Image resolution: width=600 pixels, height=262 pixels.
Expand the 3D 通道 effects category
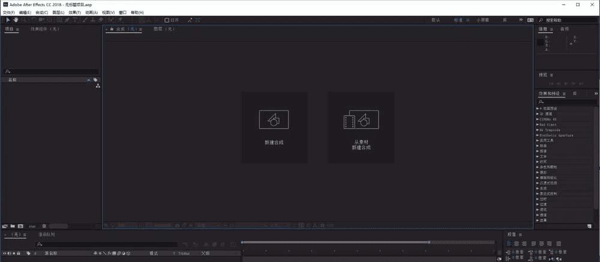point(538,114)
